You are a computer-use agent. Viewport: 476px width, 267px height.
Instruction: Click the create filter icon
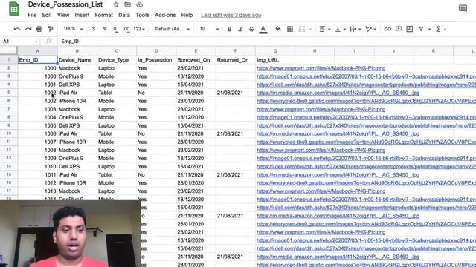click(x=421, y=29)
